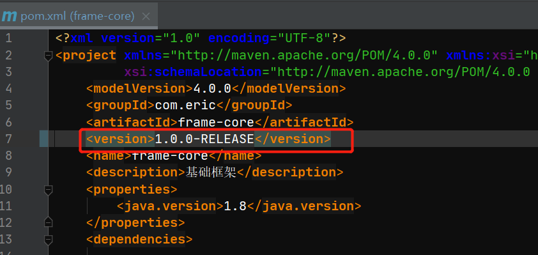Collapse the project tag fold marker
The height and width of the screenshot is (255, 538).
[49, 56]
